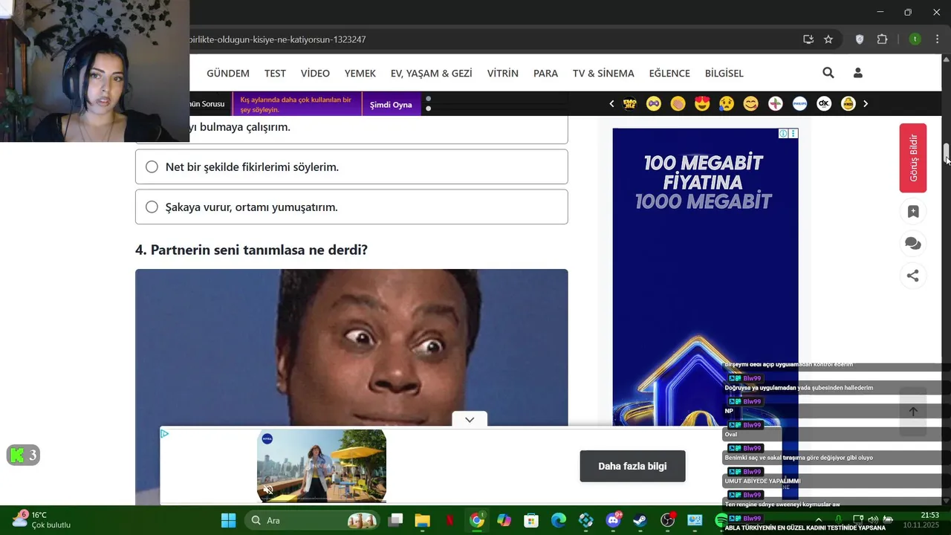951x535 pixels.
Task: Open the ad info icon on banner
Action: tap(783, 134)
